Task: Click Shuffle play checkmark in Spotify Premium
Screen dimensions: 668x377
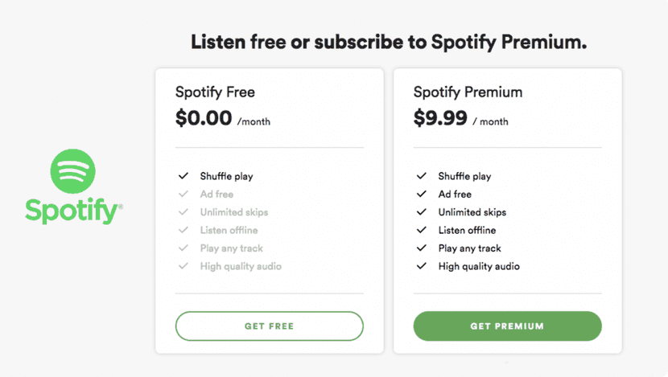Action: pyautogui.click(x=422, y=176)
